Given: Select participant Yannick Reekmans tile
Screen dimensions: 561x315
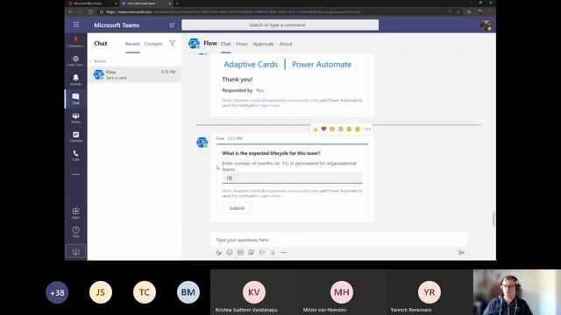Looking at the screenshot, I should (x=429, y=292).
